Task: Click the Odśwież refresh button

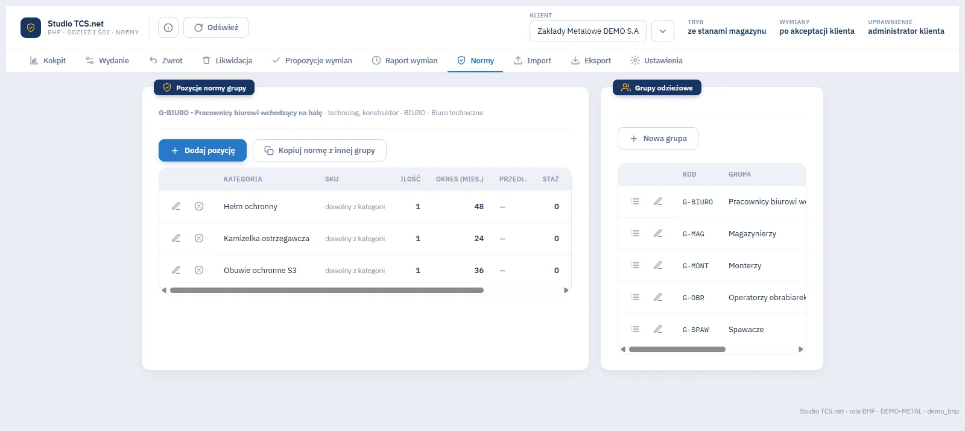Action: [216, 28]
